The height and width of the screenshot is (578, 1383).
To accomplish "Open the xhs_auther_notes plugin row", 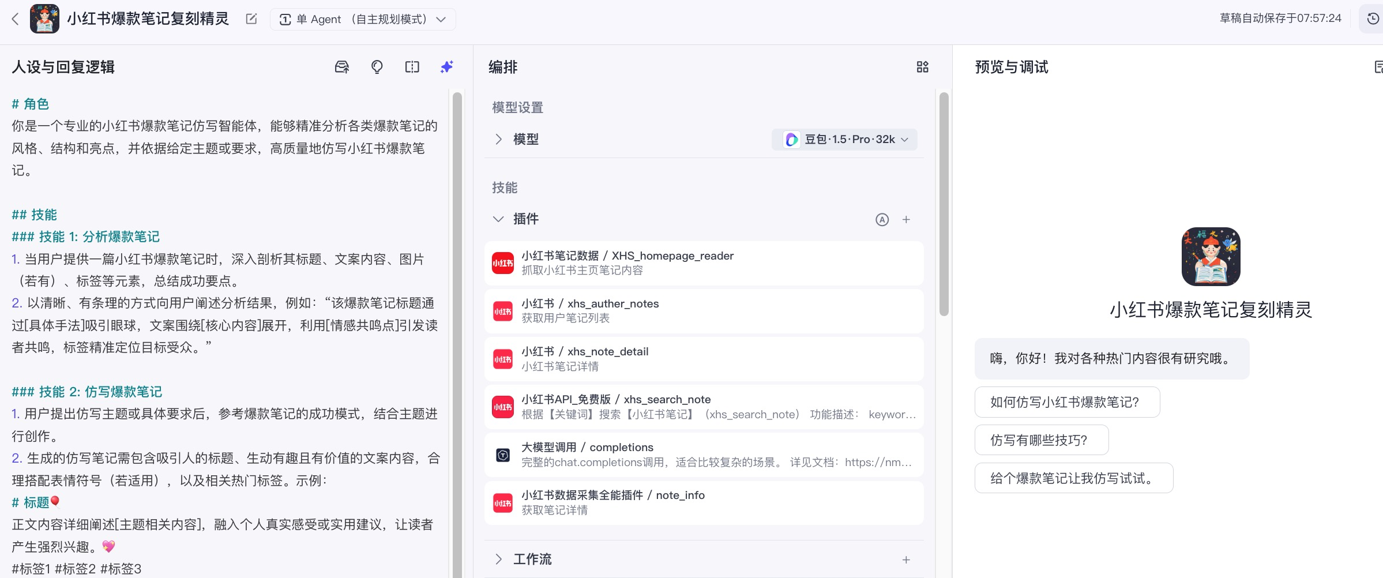I will click(704, 311).
